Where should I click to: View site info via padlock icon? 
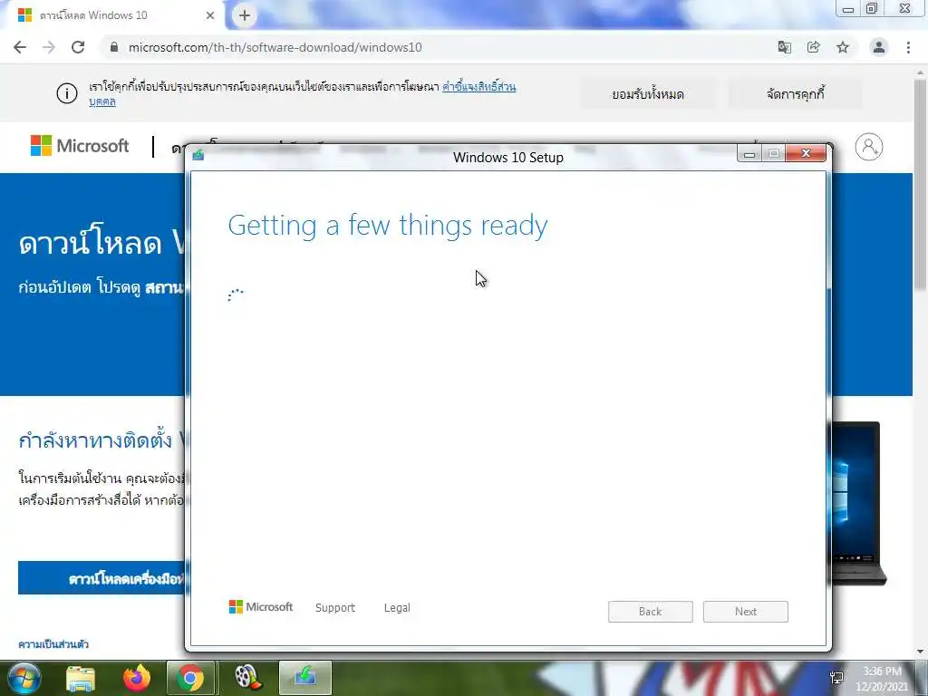[114, 47]
